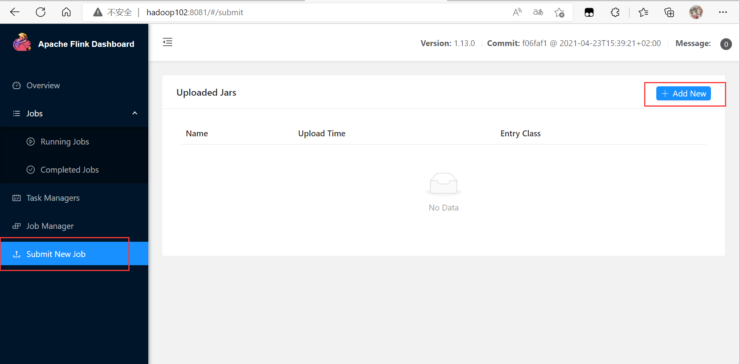Click the Overview dashboard gauge icon
Screen dimensions: 739x364
tap(16, 86)
